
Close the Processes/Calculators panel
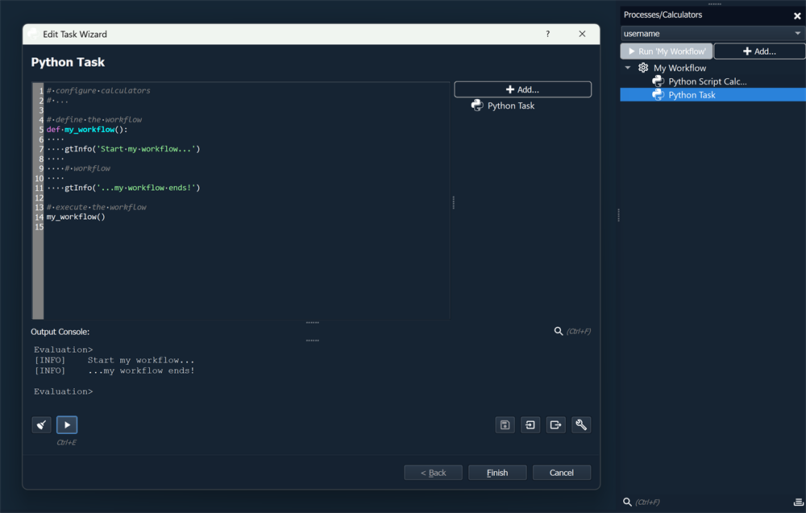(x=797, y=16)
